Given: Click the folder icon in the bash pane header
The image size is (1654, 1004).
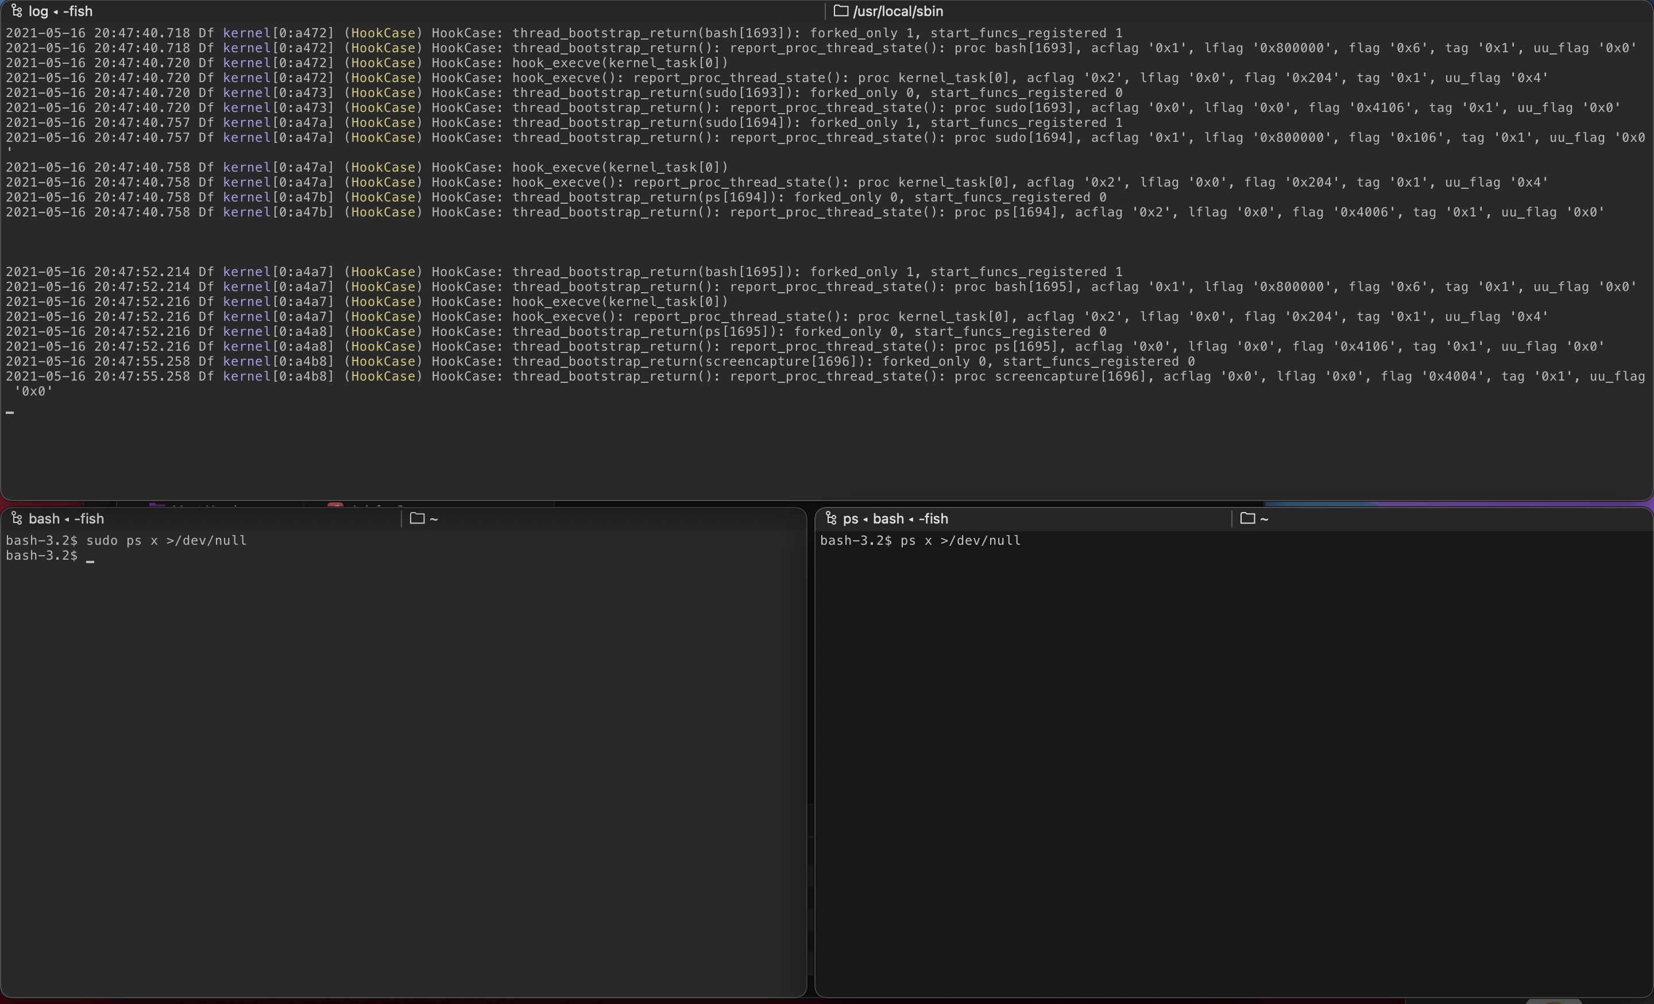Looking at the screenshot, I should (x=418, y=518).
